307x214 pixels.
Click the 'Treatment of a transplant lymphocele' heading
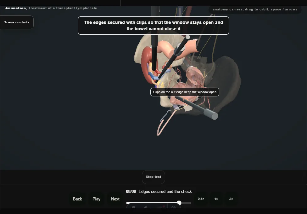click(x=63, y=8)
